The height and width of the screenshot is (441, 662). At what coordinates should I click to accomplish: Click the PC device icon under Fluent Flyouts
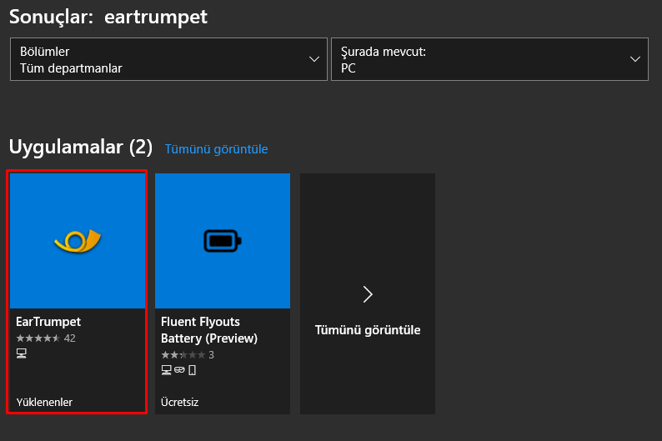[x=166, y=369]
